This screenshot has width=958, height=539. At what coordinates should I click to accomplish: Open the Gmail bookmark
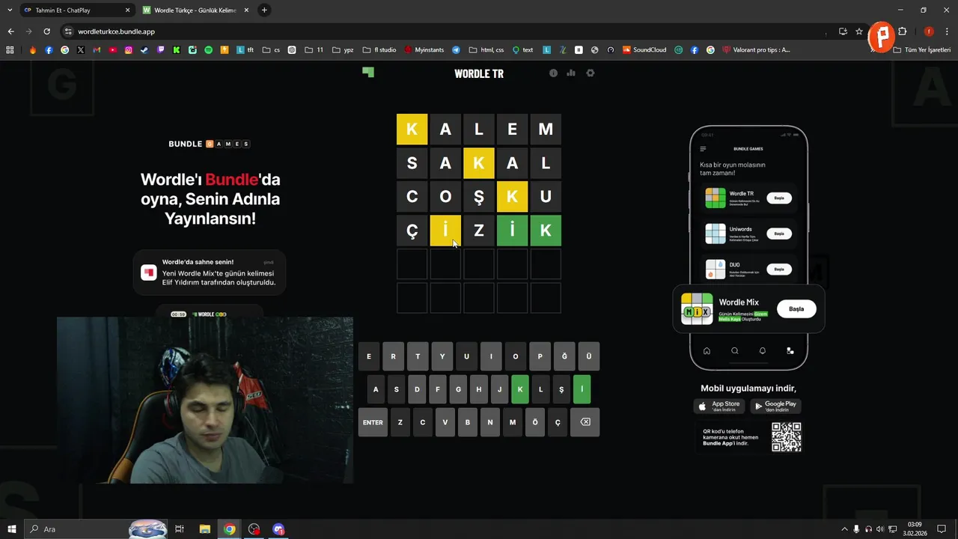[x=97, y=50]
